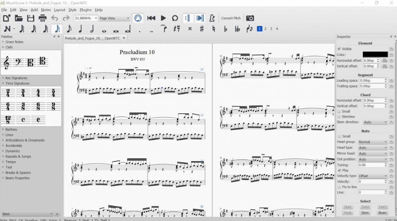The height and width of the screenshot is (221, 397).
Task: Open the Edit menu
Action: tap(13, 10)
